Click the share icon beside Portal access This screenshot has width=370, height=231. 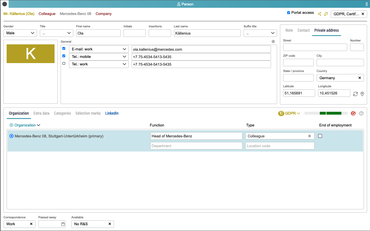click(x=319, y=14)
